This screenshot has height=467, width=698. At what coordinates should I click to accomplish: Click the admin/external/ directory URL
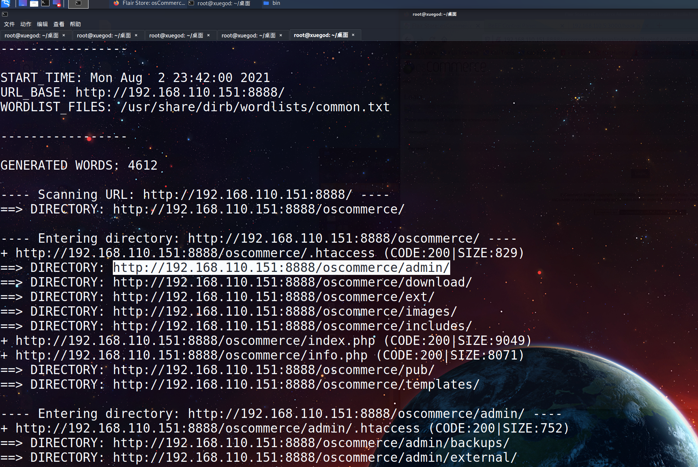pos(315,458)
